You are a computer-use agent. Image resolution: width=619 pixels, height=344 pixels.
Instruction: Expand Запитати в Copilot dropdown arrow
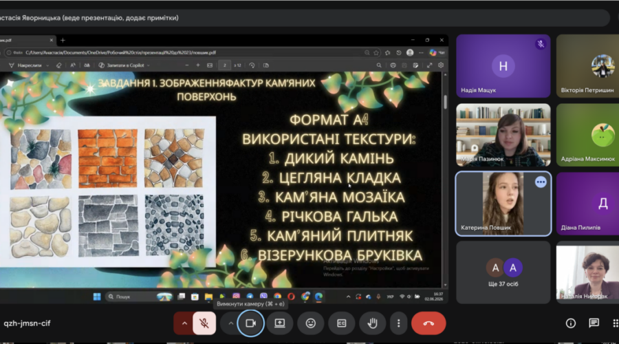point(149,65)
